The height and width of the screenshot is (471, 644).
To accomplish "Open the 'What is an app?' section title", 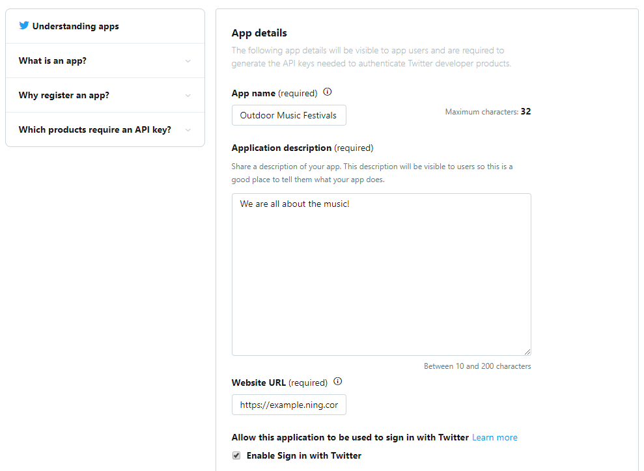I will 53,61.
